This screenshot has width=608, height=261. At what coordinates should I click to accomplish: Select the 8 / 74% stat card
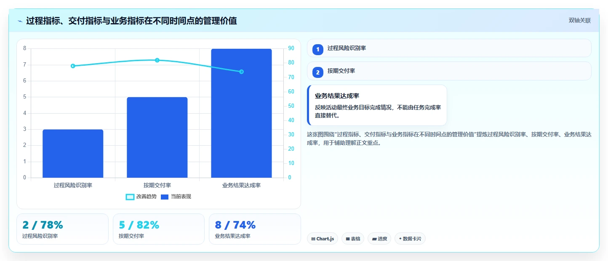pos(255,229)
